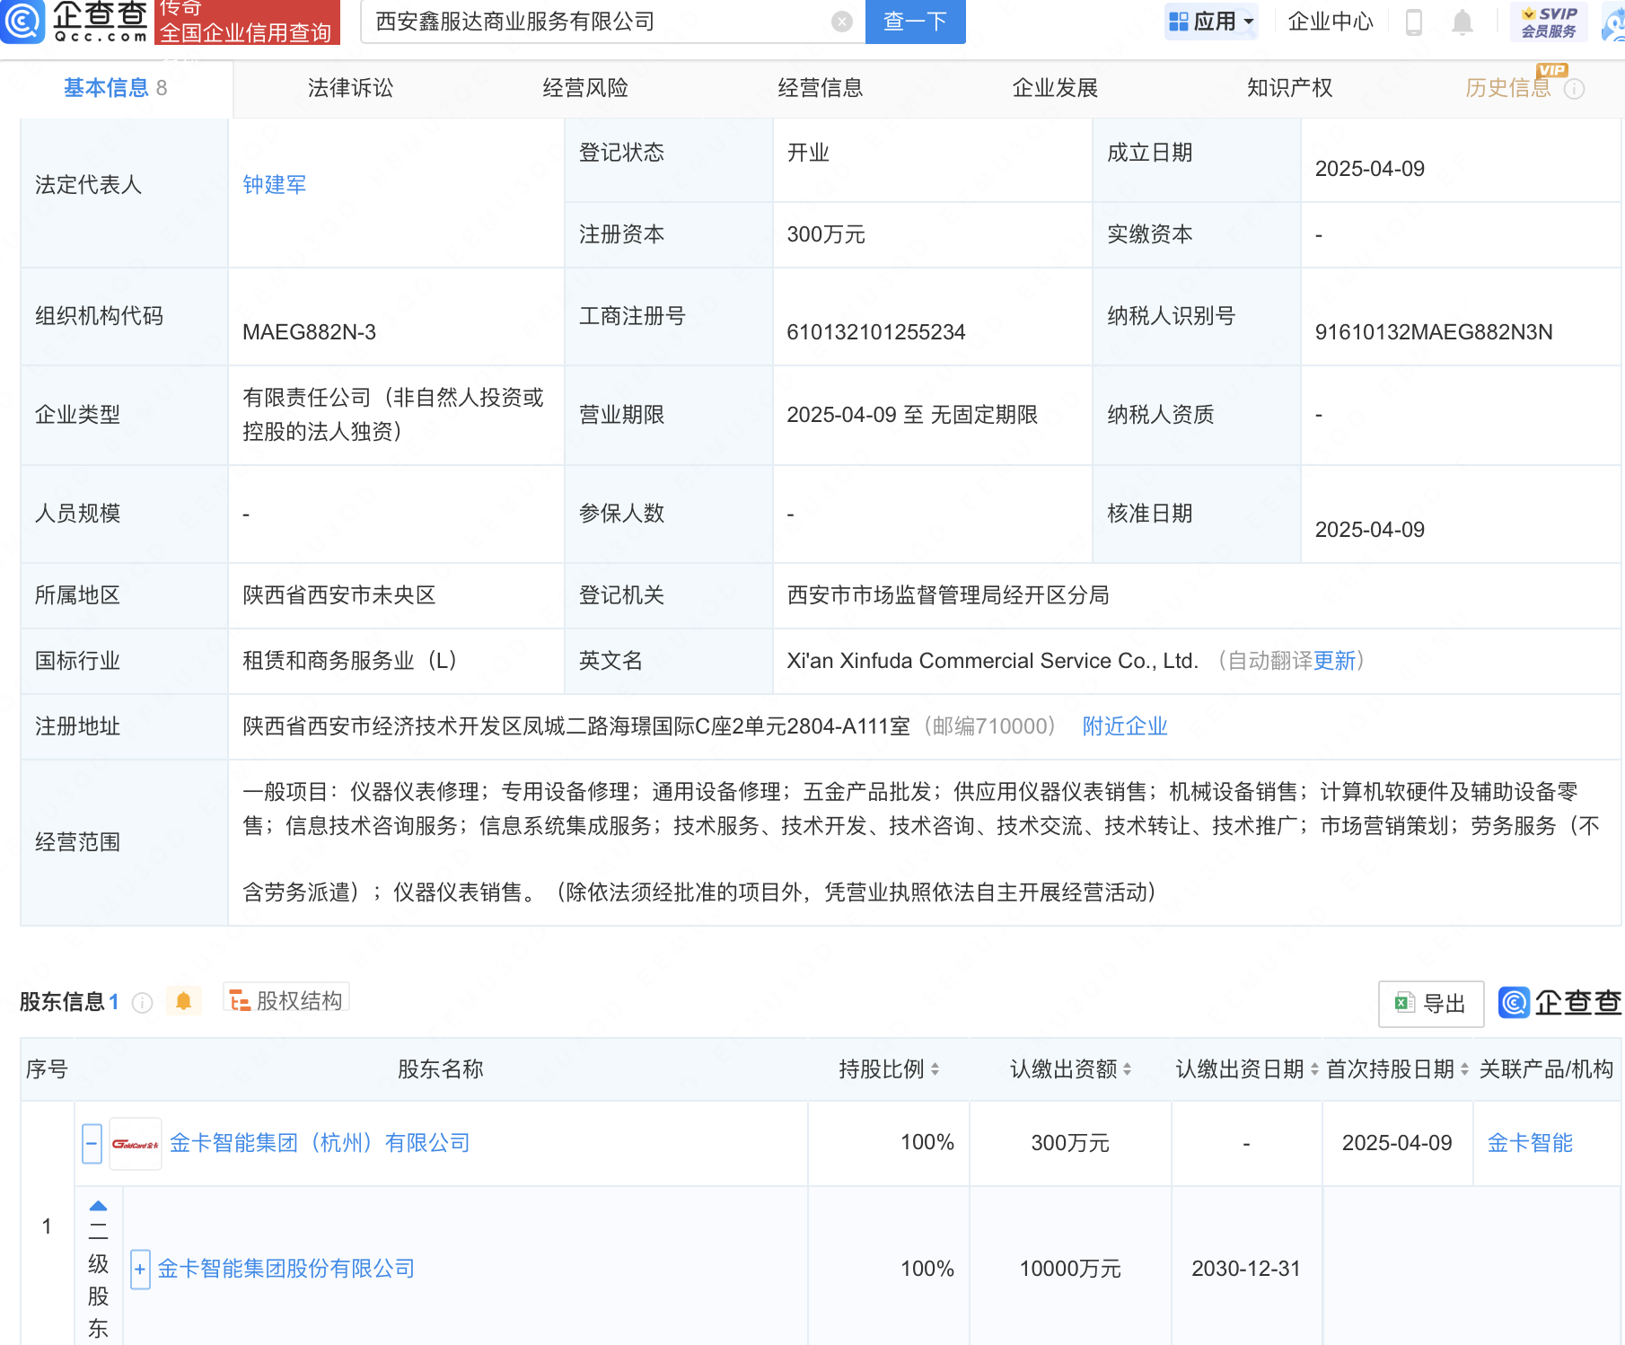This screenshot has height=1345, width=1625.
Task: Click the registration number 610132101255234
Action: 876,332
